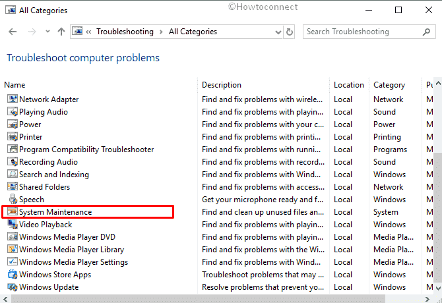Select the Printer row name text

(31, 137)
